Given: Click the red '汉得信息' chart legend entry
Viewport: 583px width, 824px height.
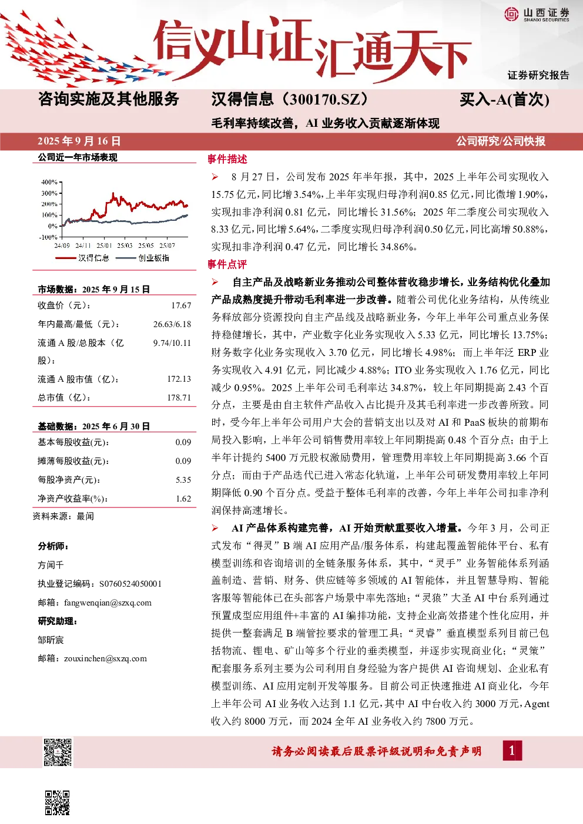Looking at the screenshot, I should 83,258.
